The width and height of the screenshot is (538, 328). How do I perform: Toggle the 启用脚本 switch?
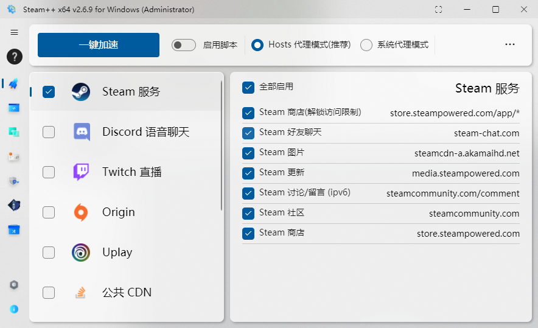click(x=183, y=45)
